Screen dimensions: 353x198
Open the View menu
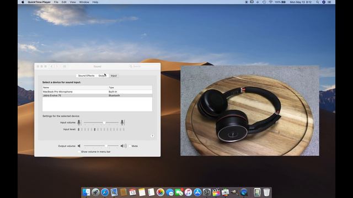point(73,2)
